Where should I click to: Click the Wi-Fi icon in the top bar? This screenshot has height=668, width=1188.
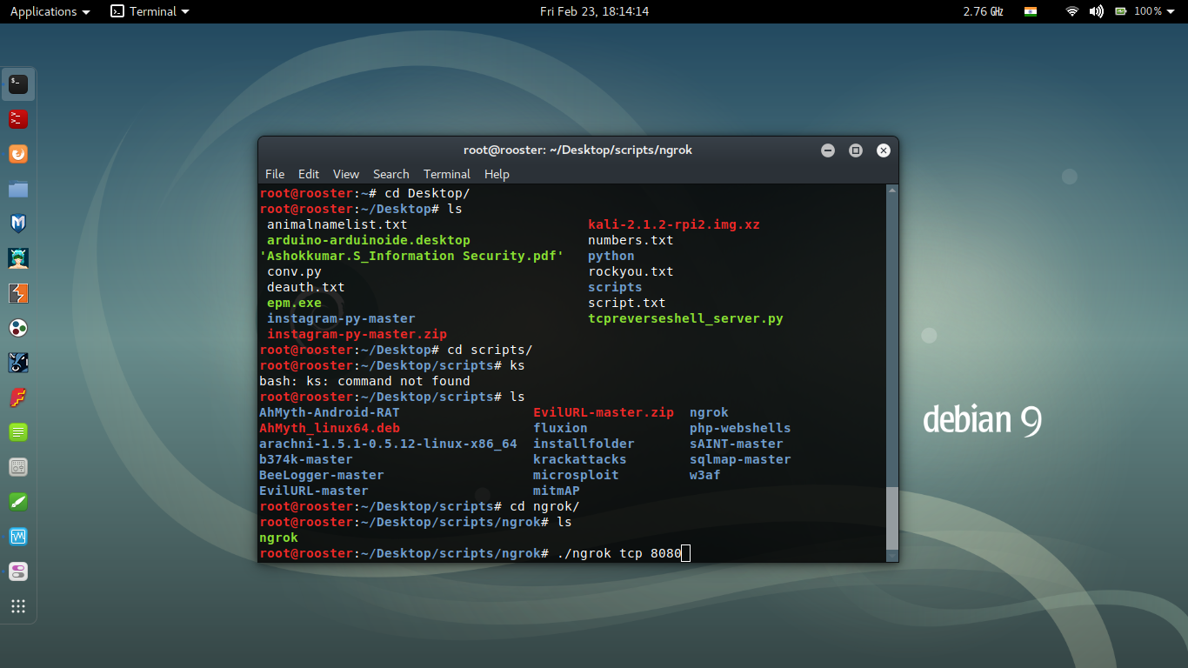[x=1071, y=11]
